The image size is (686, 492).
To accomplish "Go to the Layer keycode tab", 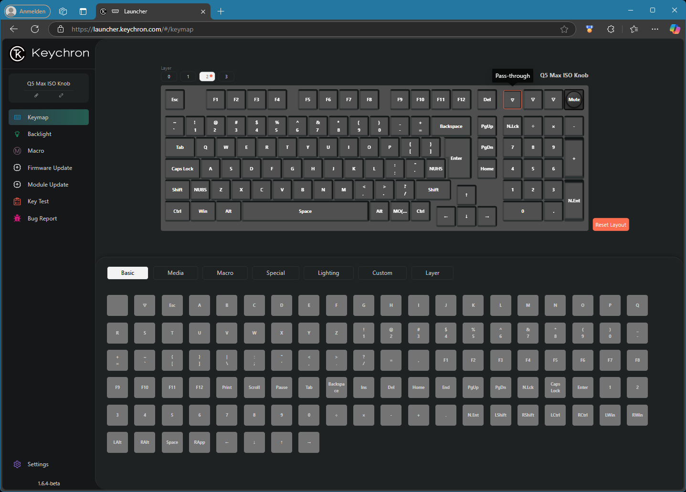I will [x=432, y=273].
